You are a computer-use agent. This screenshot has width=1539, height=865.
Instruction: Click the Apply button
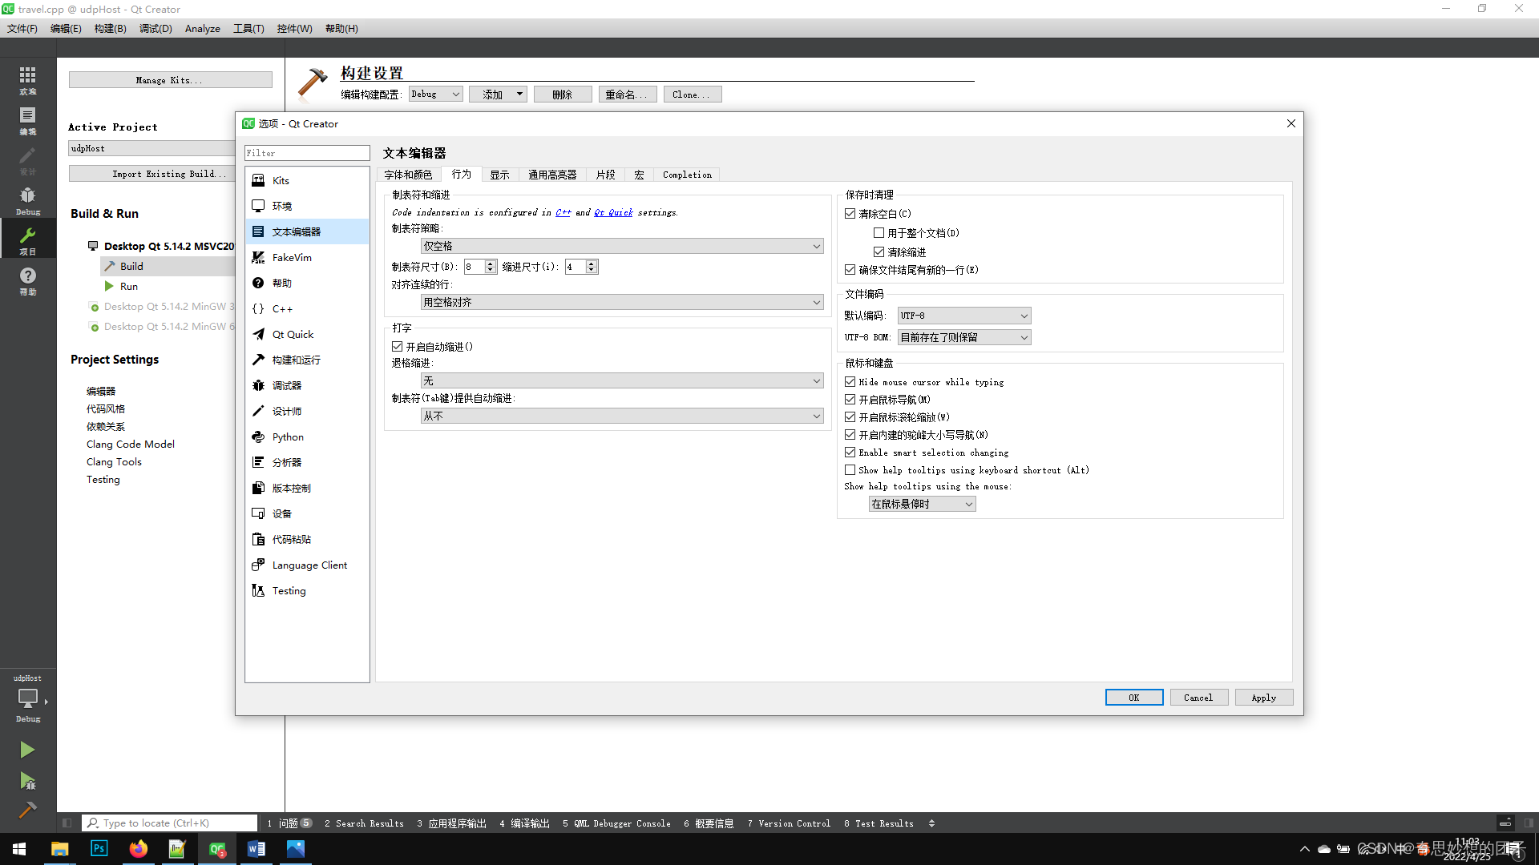point(1263,698)
